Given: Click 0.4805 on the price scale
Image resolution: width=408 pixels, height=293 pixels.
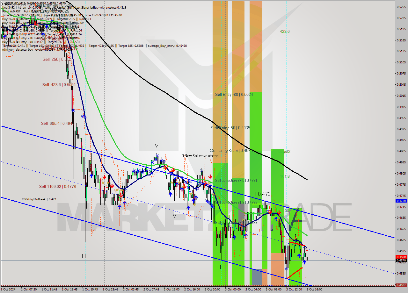Looking at the screenshot, I should (x=401, y=173).
